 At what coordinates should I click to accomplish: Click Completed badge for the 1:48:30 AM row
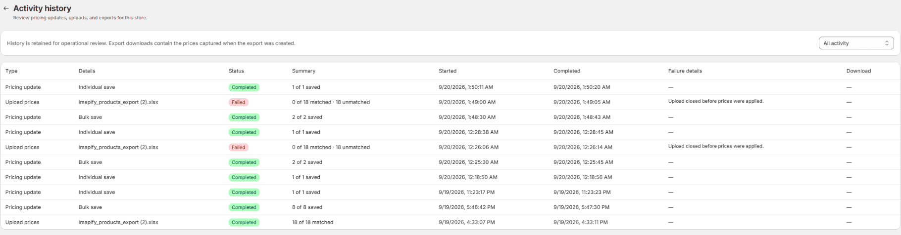click(x=244, y=117)
